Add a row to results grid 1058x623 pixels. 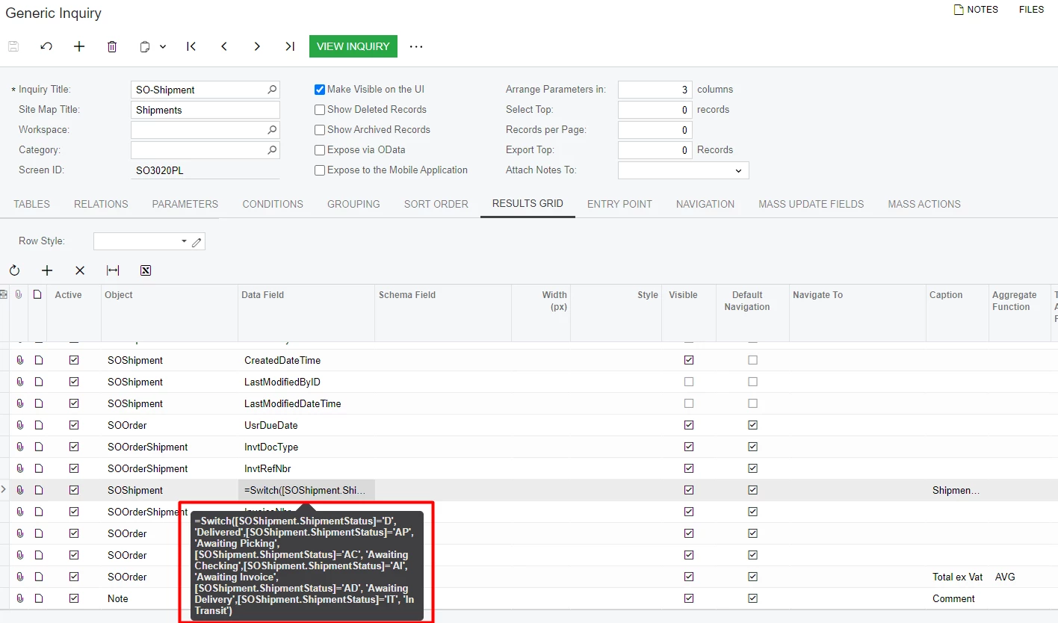click(47, 270)
